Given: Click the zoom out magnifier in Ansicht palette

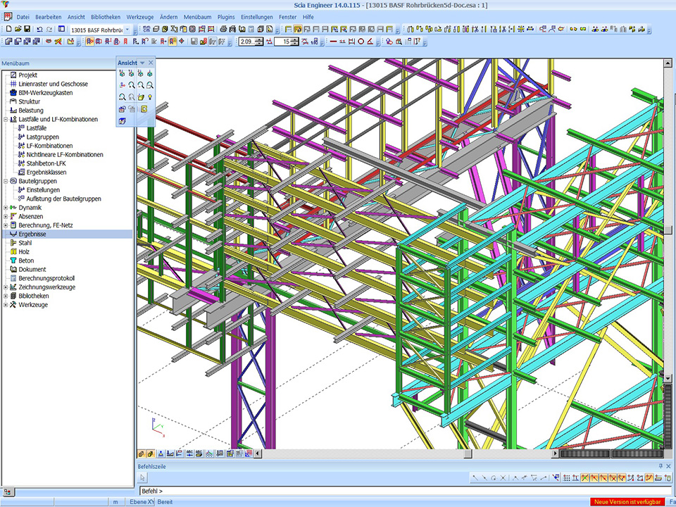Looking at the screenshot, I should 141,84.
